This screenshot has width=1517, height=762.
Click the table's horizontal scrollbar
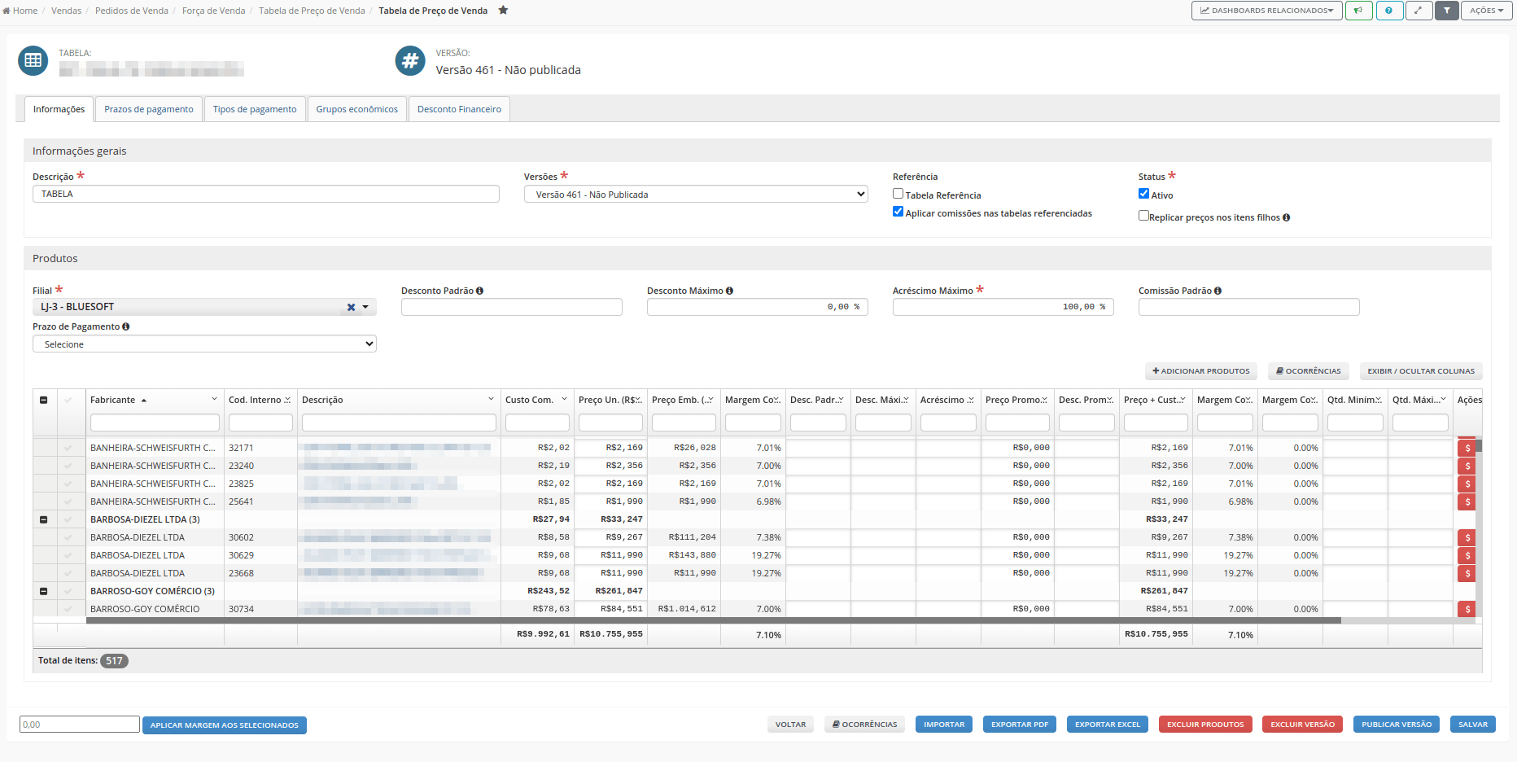pyautogui.click(x=713, y=620)
